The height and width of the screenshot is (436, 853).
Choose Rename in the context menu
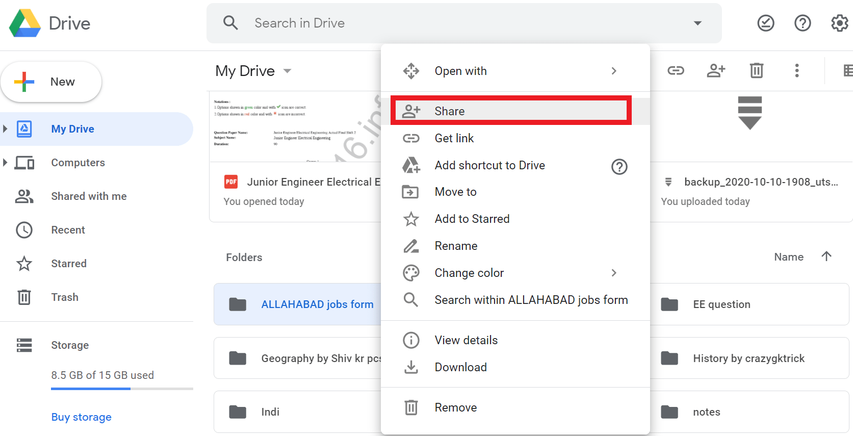point(456,246)
